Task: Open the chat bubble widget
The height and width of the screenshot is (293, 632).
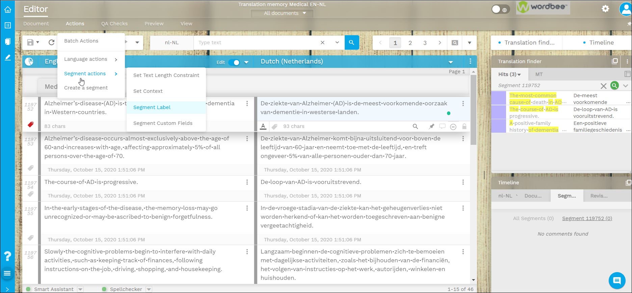Action: 617,281
